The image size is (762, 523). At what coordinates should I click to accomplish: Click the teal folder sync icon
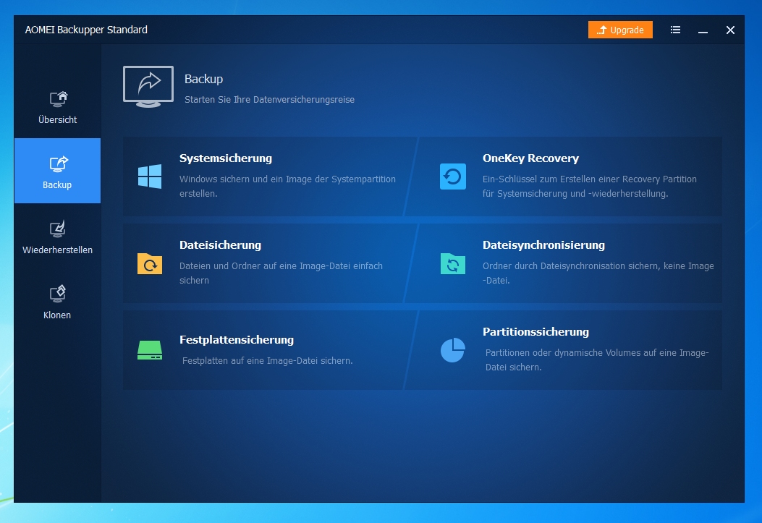[x=453, y=263]
